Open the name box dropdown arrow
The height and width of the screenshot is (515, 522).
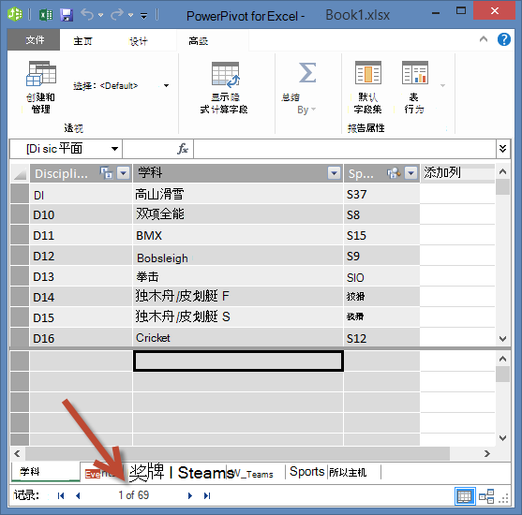(x=115, y=149)
